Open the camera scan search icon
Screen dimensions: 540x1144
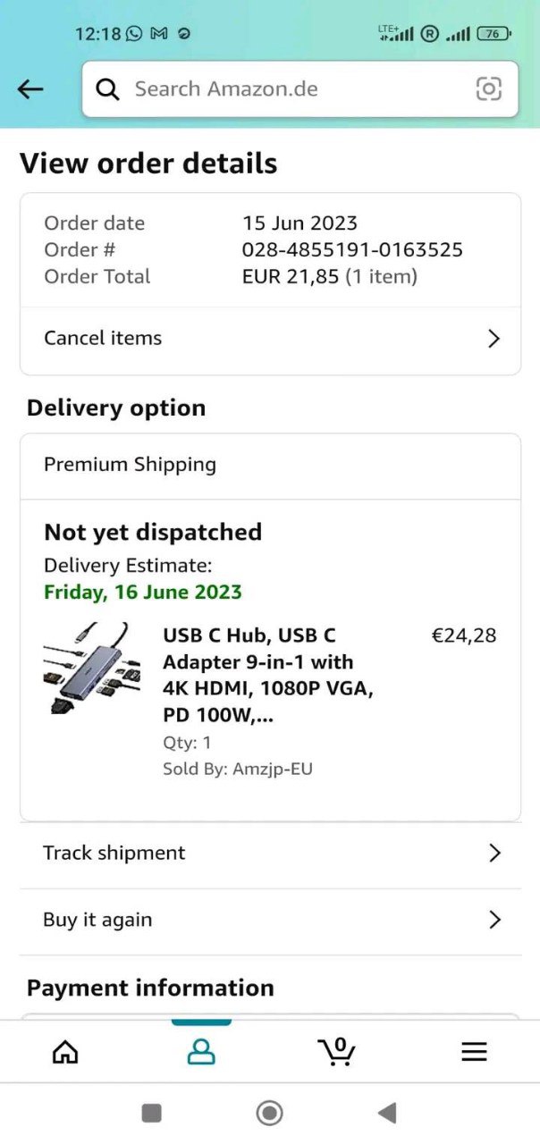[x=488, y=88]
